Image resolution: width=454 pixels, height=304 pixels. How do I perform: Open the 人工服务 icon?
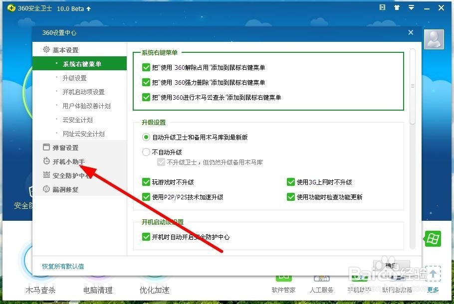tap(321, 279)
